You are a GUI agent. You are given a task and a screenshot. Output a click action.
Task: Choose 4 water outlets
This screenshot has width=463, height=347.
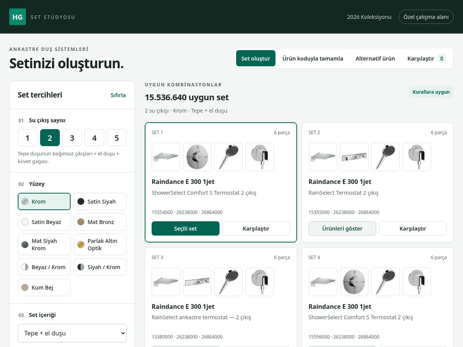pos(94,138)
